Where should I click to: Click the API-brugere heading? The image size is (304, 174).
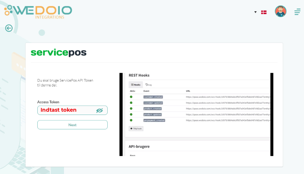(x=139, y=147)
